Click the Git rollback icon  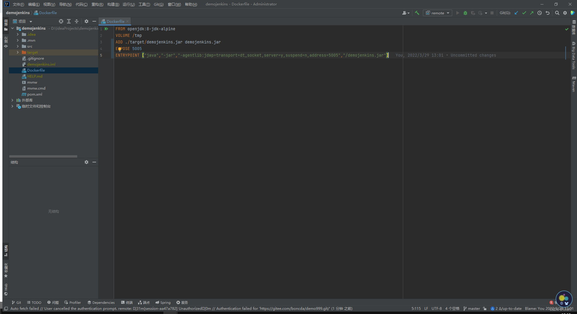tap(547, 13)
